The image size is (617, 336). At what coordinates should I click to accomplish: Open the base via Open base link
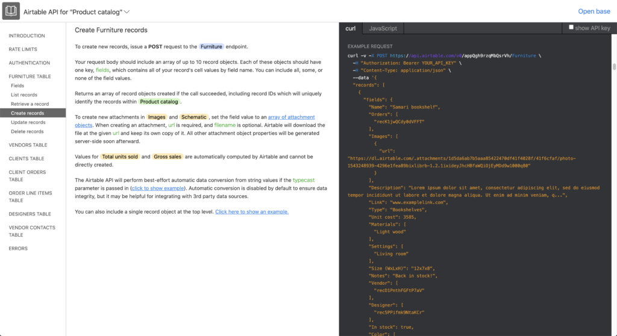594,11
